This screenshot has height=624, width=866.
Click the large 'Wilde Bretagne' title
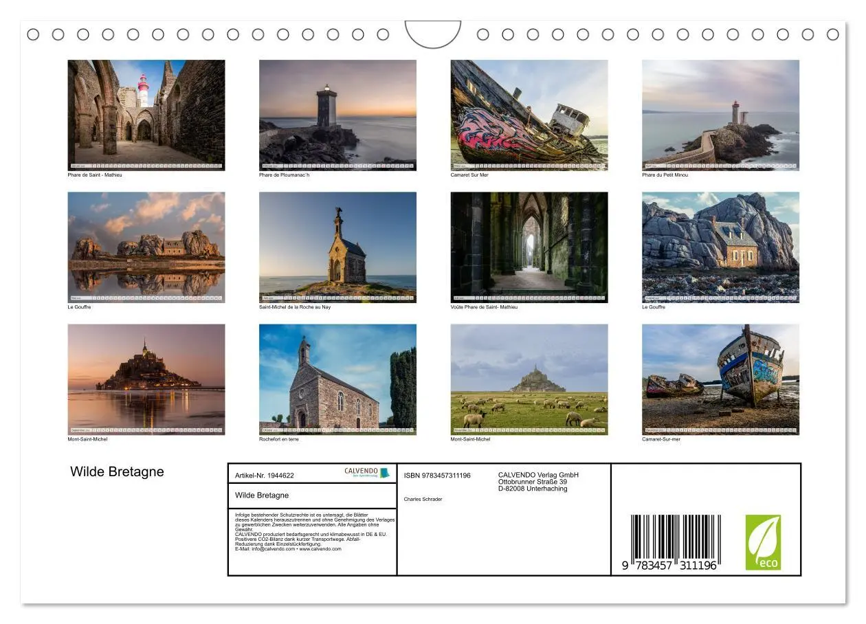tap(118, 471)
